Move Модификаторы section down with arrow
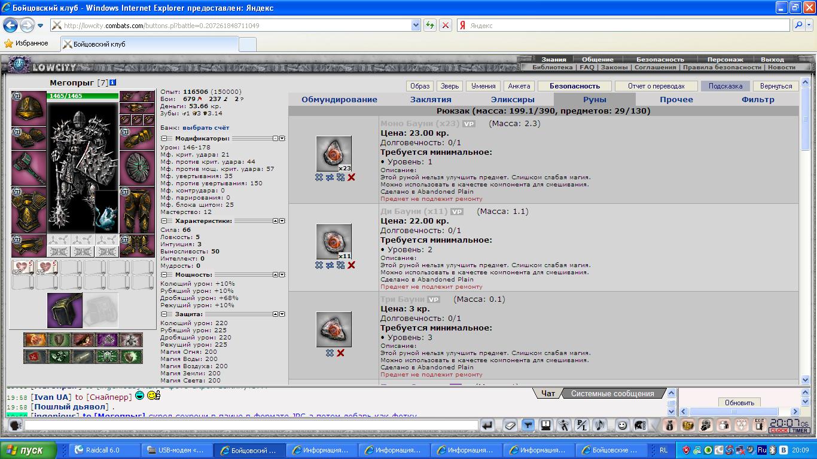Viewport: 817px width, 459px height. coord(282,138)
